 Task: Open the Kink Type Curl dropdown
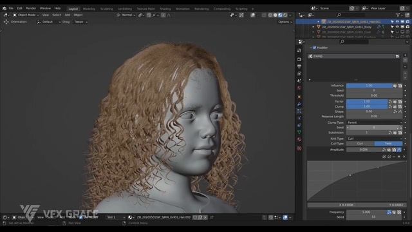coord(374,139)
